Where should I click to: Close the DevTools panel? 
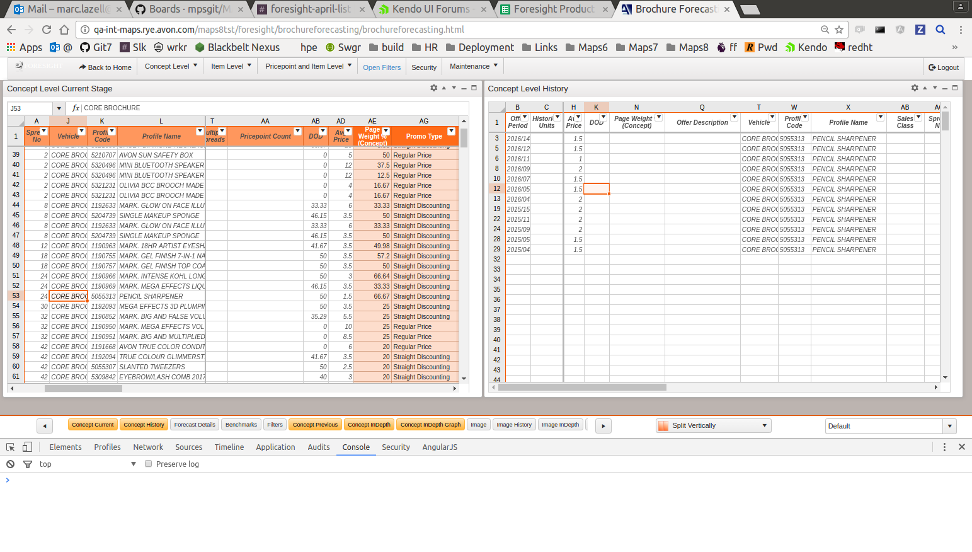(x=962, y=447)
